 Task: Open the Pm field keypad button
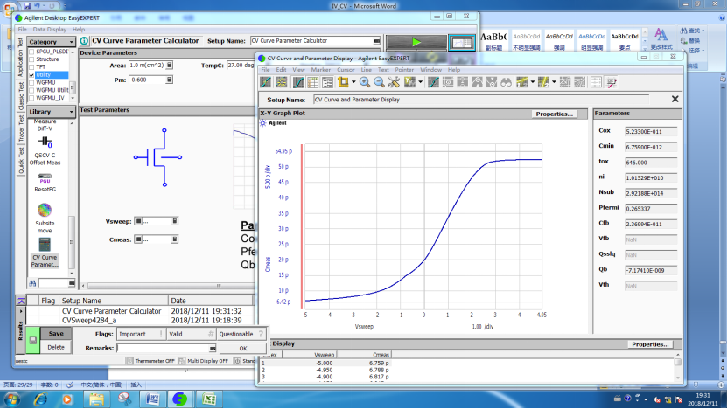(x=169, y=80)
